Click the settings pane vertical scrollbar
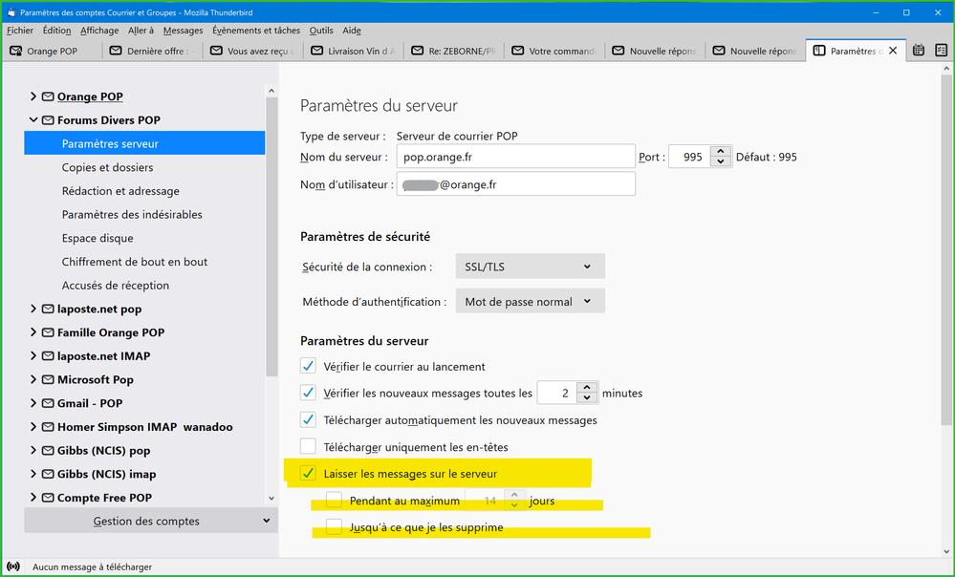The height and width of the screenshot is (577, 955). pyautogui.click(x=945, y=249)
